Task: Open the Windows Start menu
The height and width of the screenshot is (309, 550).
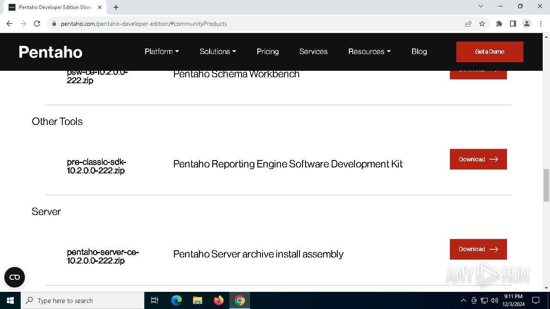Action: [x=10, y=300]
